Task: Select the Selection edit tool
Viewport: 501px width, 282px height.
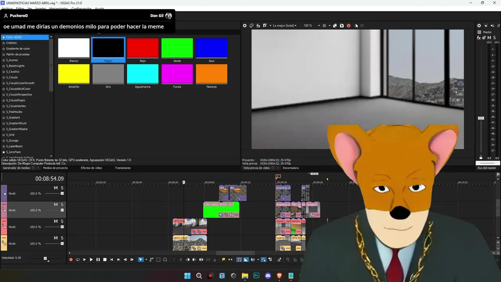Action: 159,259
